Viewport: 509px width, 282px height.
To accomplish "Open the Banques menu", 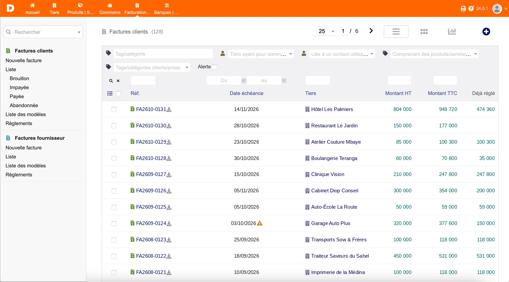I will tap(166, 9).
